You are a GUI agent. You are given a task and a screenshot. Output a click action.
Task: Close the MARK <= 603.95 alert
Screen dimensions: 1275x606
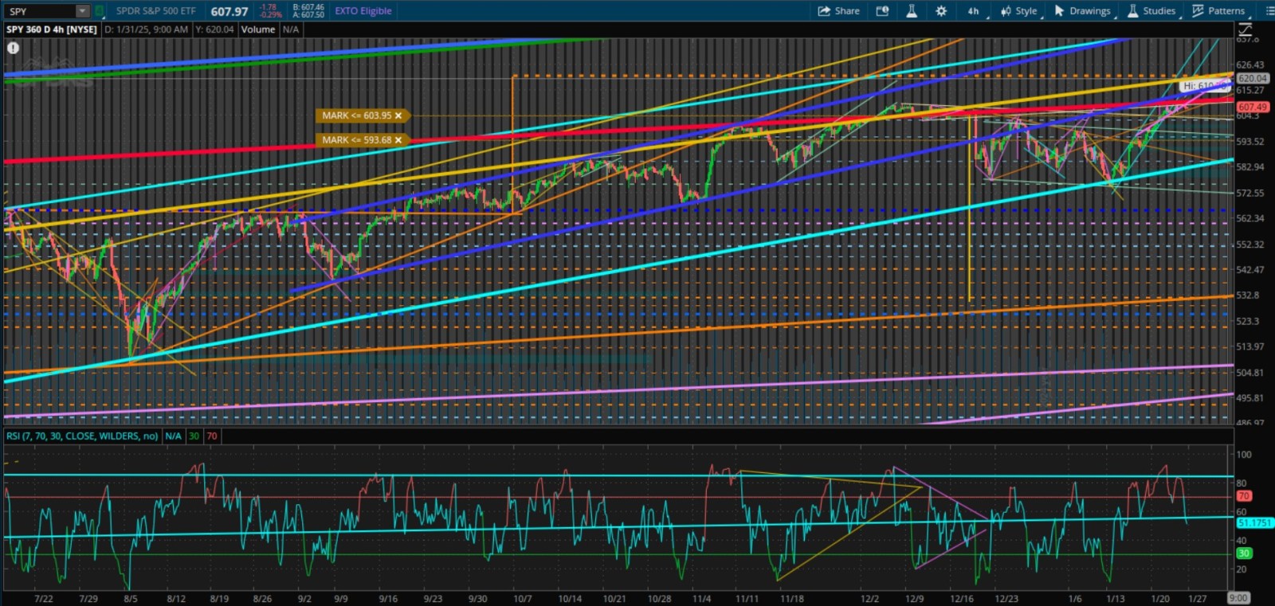398,115
